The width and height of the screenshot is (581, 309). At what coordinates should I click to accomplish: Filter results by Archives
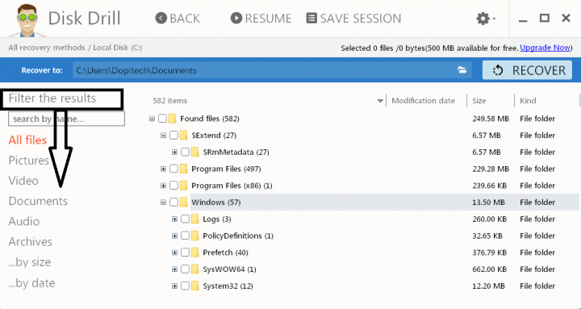[31, 242]
